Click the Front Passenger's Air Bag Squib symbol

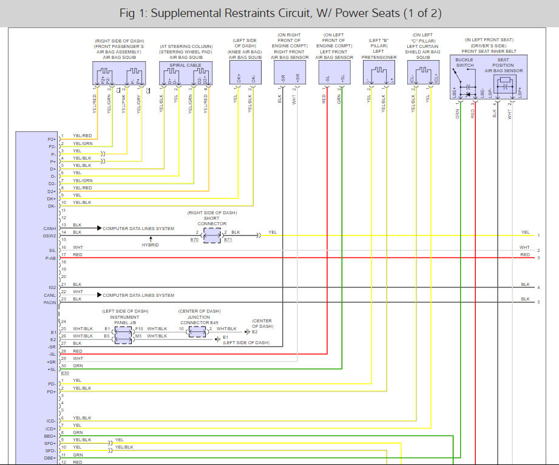[x=119, y=74]
